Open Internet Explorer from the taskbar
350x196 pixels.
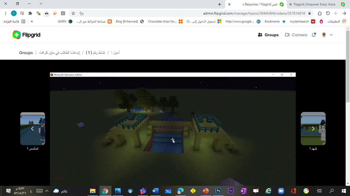click(269, 191)
